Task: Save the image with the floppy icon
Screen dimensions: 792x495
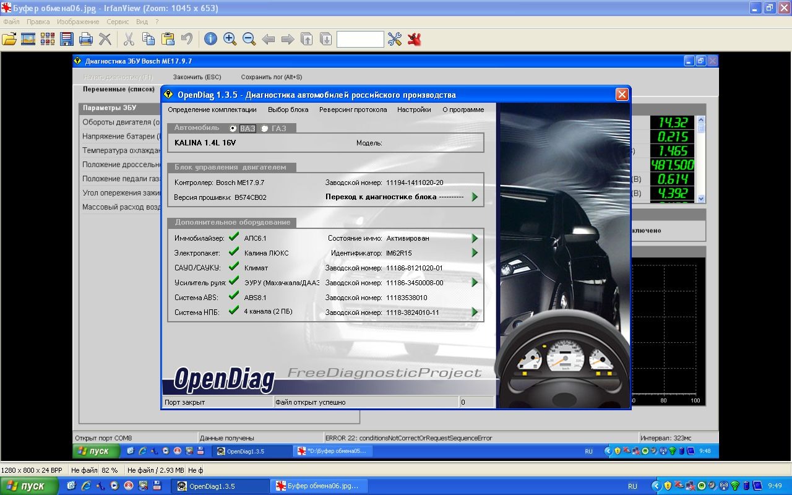Action: [66, 39]
